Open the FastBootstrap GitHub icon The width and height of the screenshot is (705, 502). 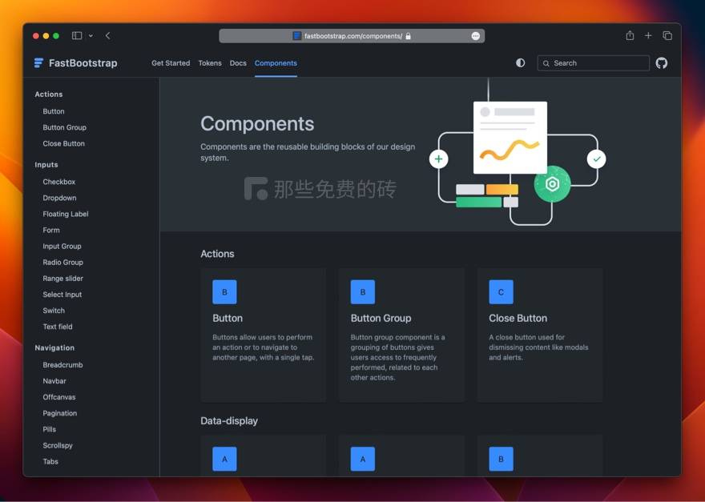pyautogui.click(x=661, y=62)
